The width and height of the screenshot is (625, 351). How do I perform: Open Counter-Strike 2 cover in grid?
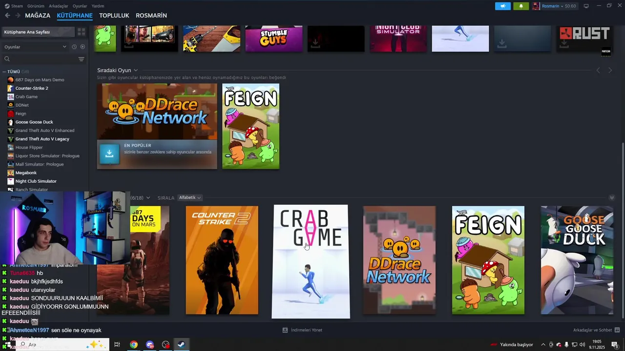click(x=222, y=260)
